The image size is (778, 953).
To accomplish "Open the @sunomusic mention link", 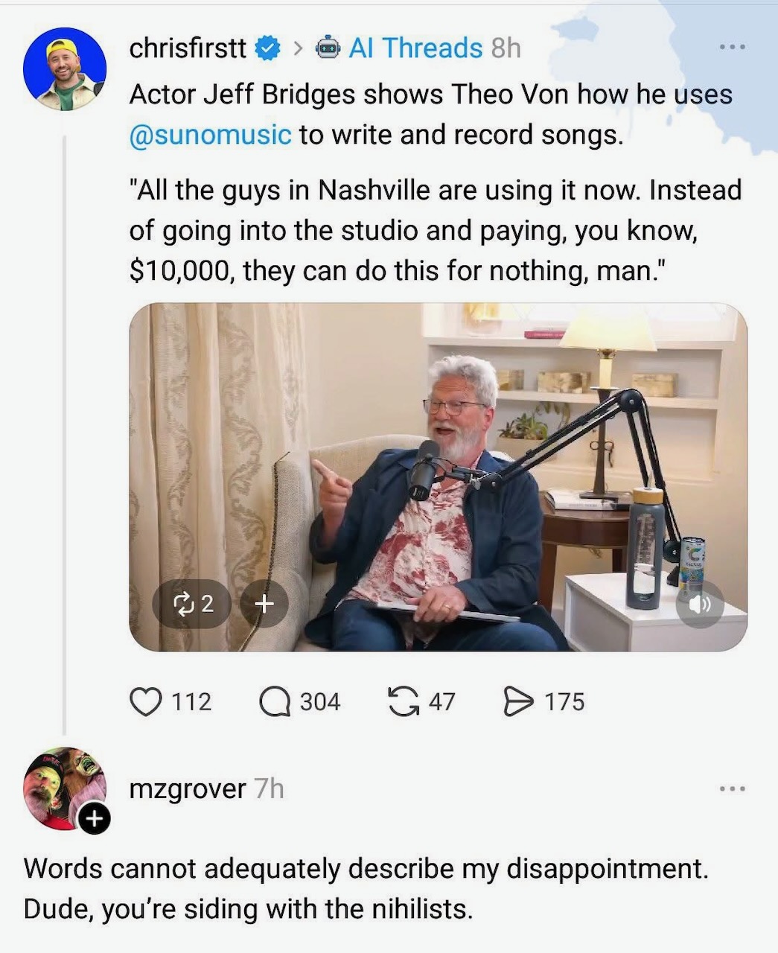I will (x=210, y=135).
